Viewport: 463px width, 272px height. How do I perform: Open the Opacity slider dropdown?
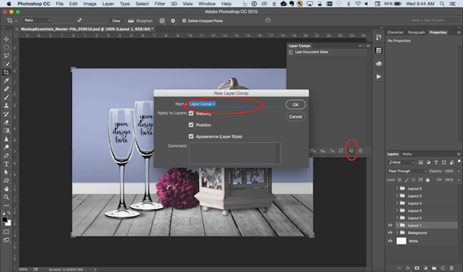459,171
